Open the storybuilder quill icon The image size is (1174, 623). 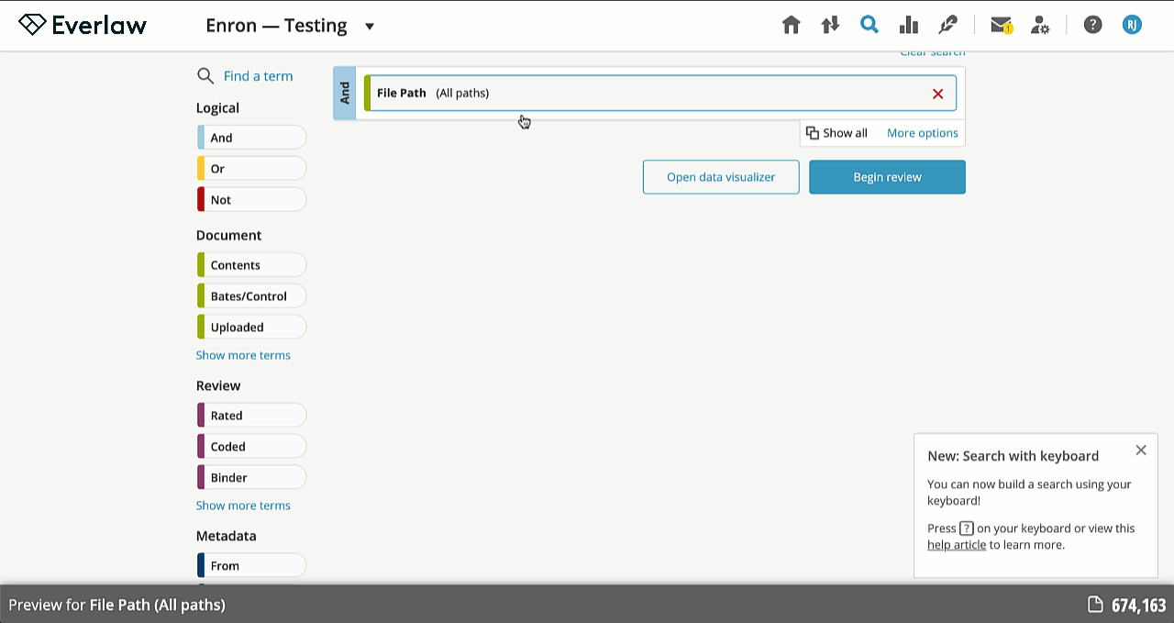pyautogui.click(x=948, y=25)
